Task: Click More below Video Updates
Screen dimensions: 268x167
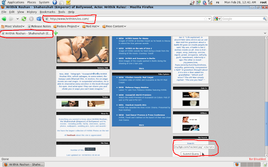Action: (141, 125)
